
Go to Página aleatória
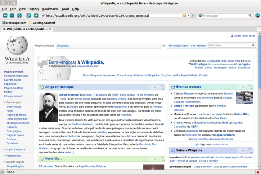[x=14, y=88]
